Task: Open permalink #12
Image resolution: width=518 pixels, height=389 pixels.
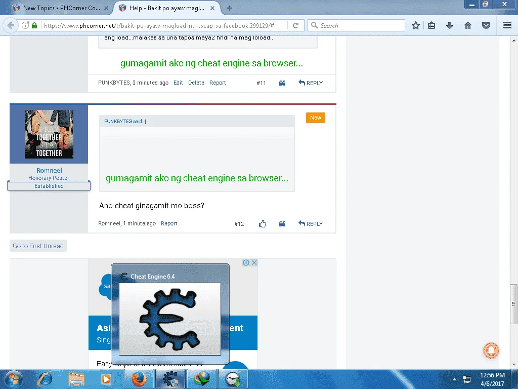Action: tap(239, 224)
